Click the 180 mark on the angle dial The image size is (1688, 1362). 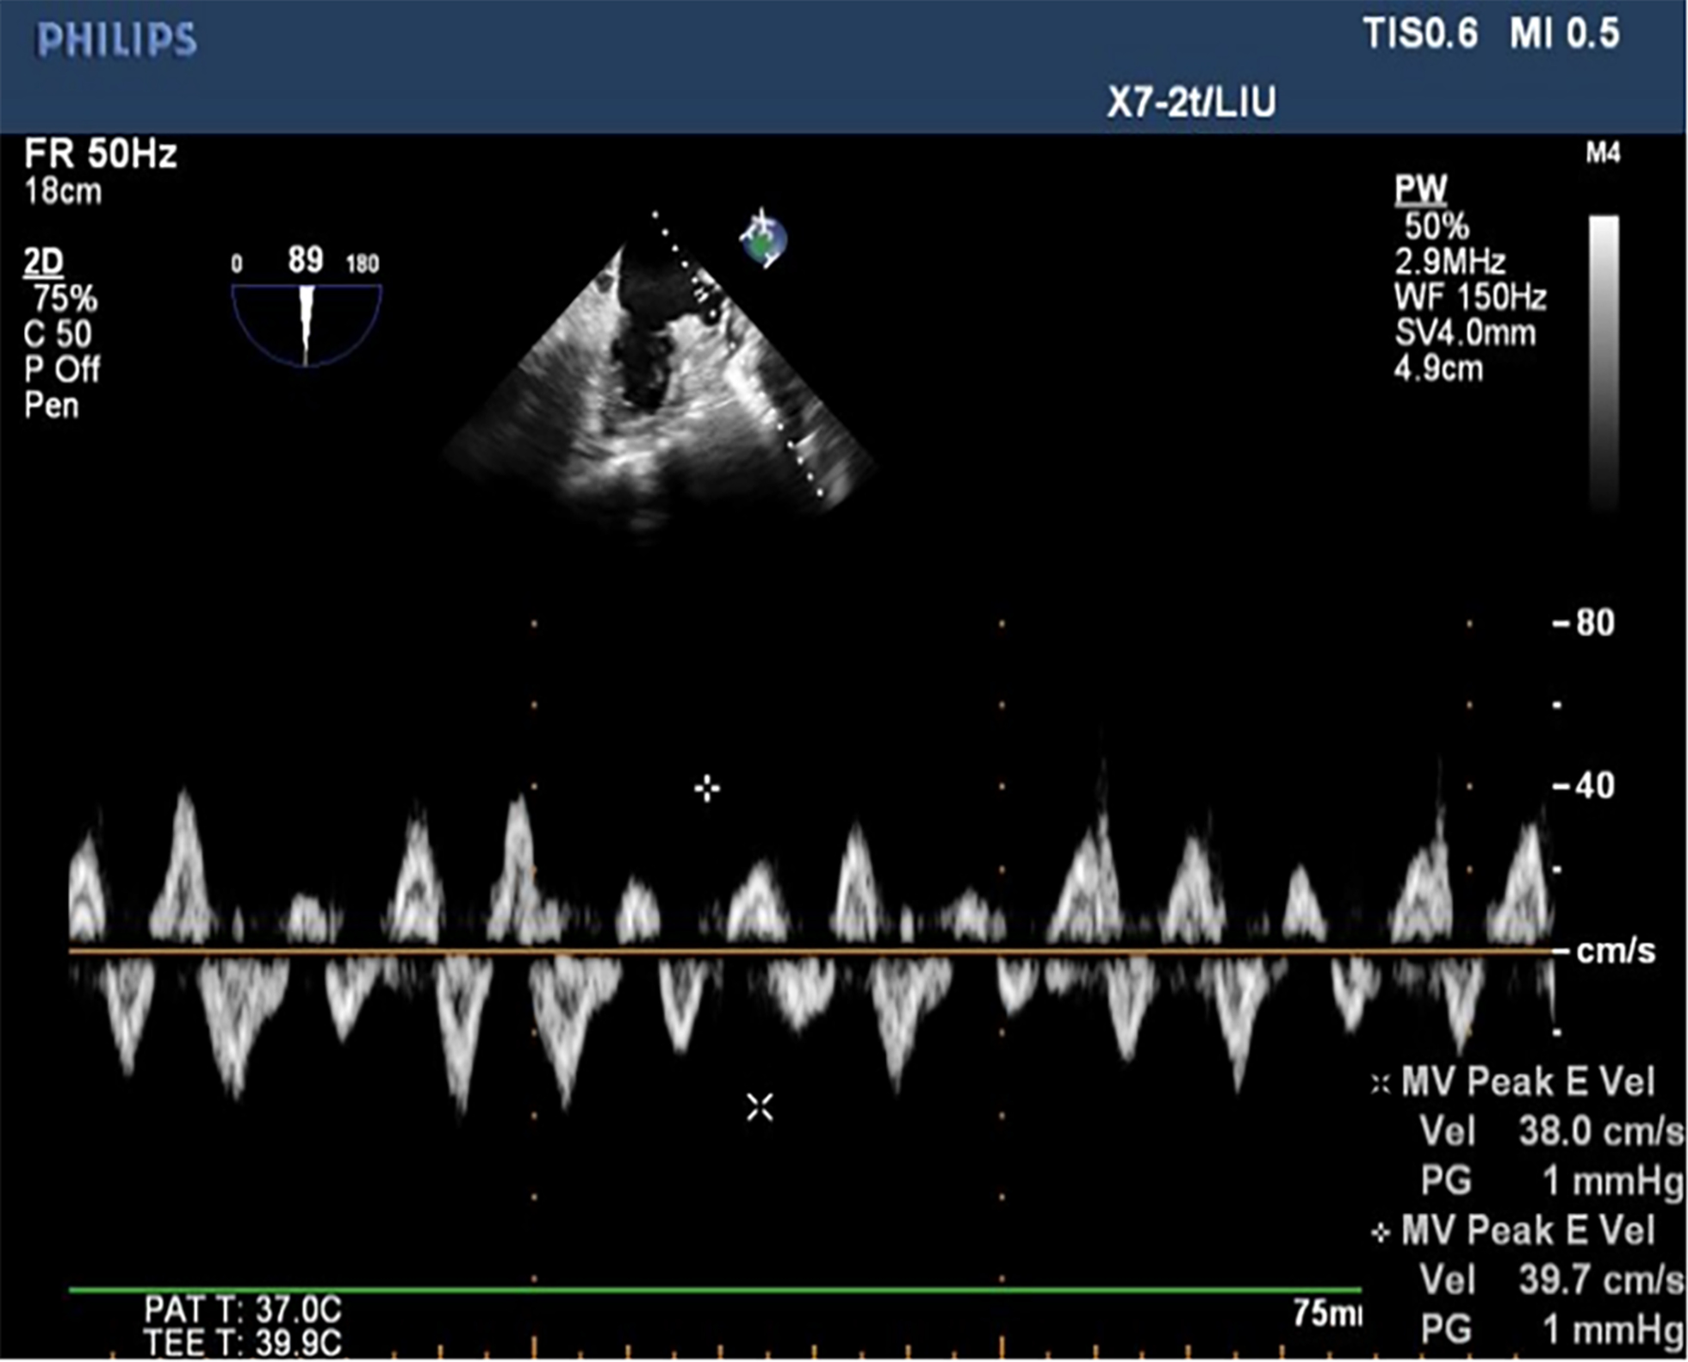(363, 264)
